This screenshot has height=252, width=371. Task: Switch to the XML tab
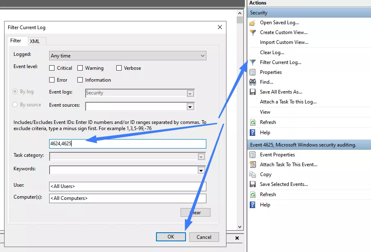click(36, 41)
